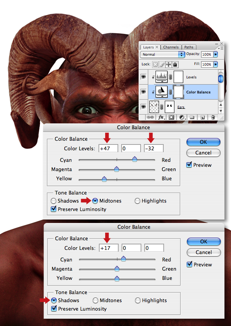Enable lock transparent pixels icon
Viewport: 231px width, 326px height.
(155, 65)
